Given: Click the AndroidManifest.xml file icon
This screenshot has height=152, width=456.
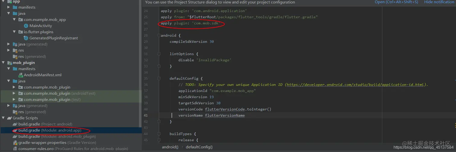Looking at the screenshot, I should point(21,75).
